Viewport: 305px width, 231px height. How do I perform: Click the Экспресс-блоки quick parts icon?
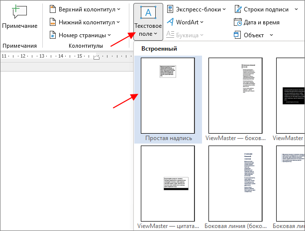[x=170, y=9]
